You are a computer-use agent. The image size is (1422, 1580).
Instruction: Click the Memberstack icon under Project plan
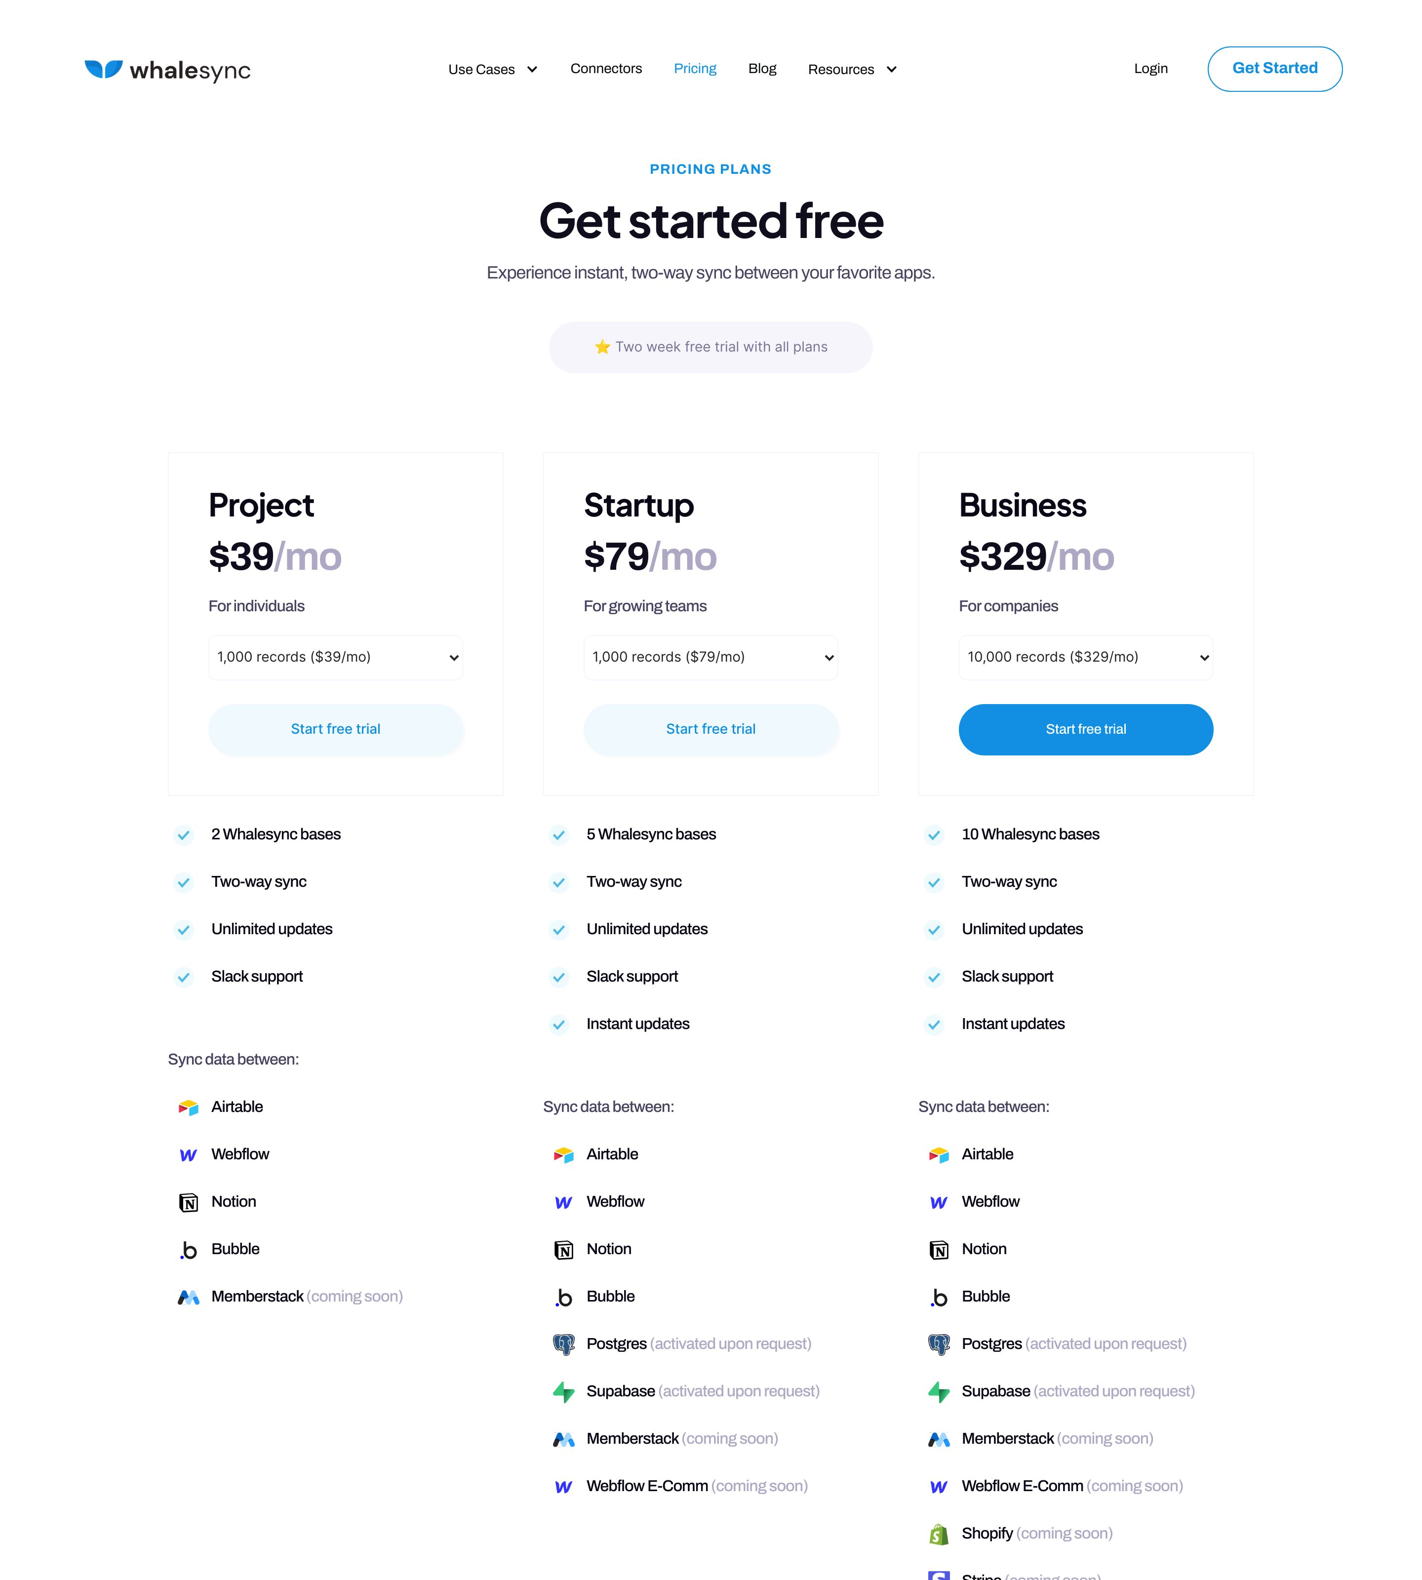[x=188, y=1297]
